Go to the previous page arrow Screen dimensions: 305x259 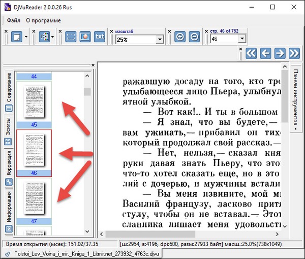265,53
